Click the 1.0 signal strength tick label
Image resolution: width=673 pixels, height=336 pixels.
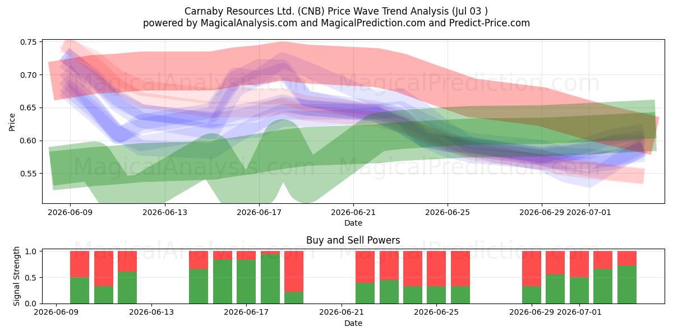tap(31, 251)
